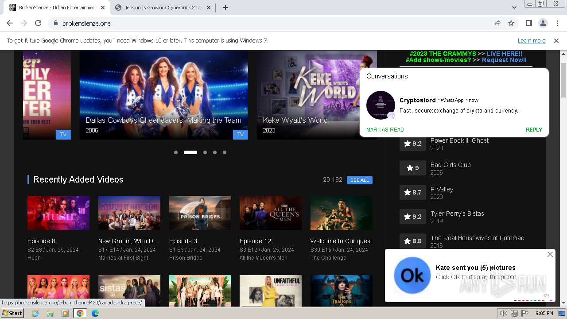Select the fourth carousel dot
The width and height of the screenshot is (567, 319).
[x=215, y=152]
